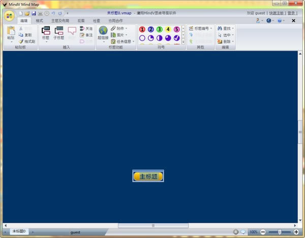
Task: Switch to the 格式 ribbon tab
Action: click(39, 21)
